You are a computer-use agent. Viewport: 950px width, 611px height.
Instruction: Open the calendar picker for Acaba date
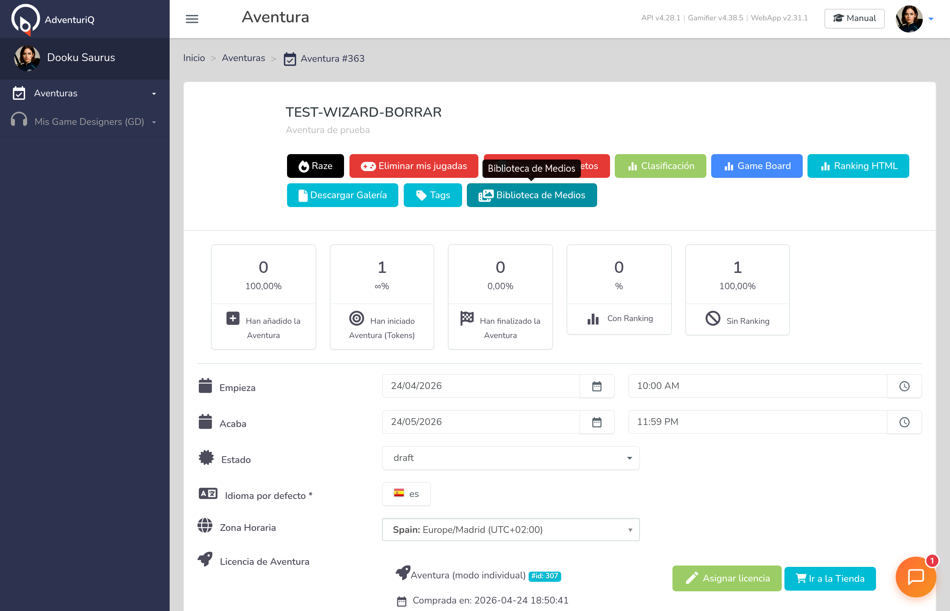coord(597,422)
